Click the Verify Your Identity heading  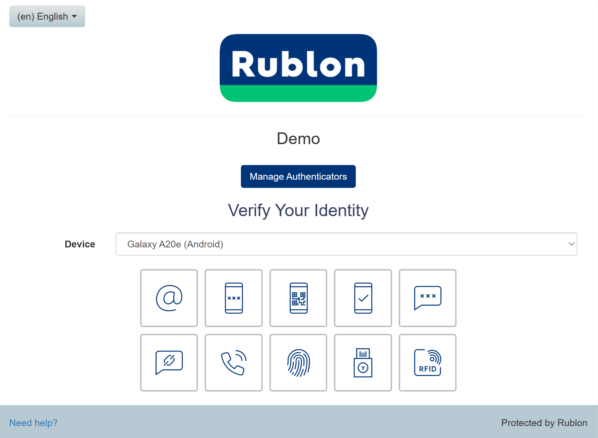point(298,210)
